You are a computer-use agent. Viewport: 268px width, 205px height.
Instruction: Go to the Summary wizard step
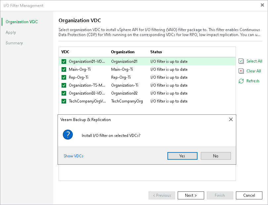tap(14, 43)
